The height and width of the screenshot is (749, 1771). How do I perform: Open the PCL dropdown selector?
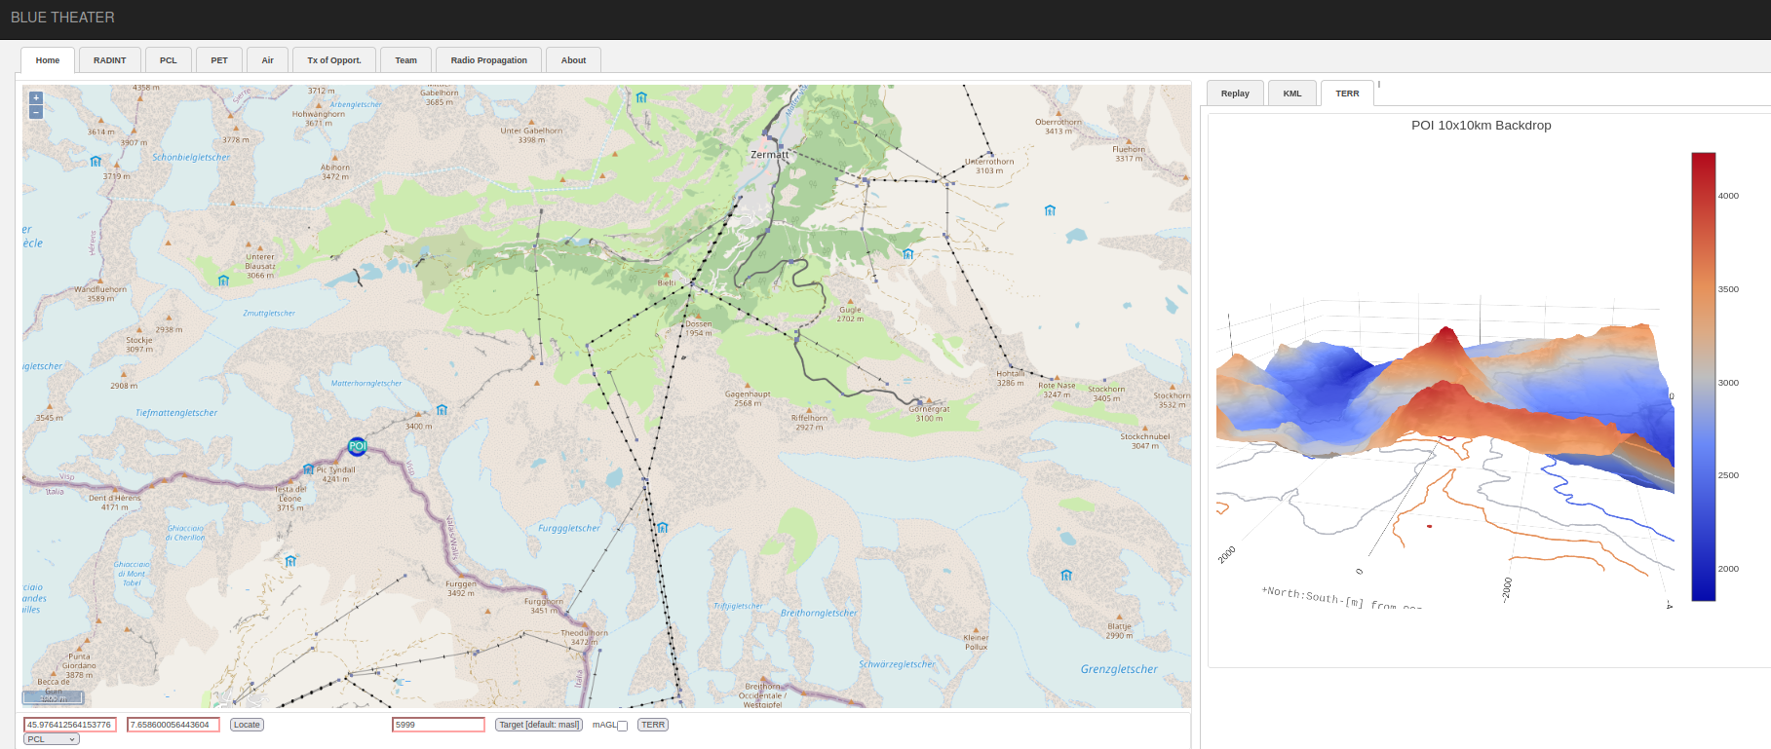(52, 739)
